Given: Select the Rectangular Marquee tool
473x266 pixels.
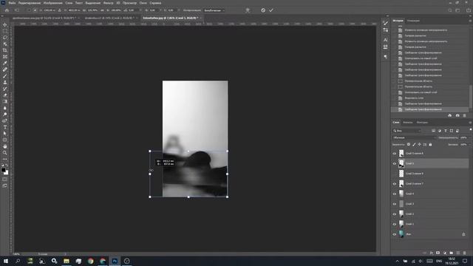Looking at the screenshot, I should click(5, 31).
